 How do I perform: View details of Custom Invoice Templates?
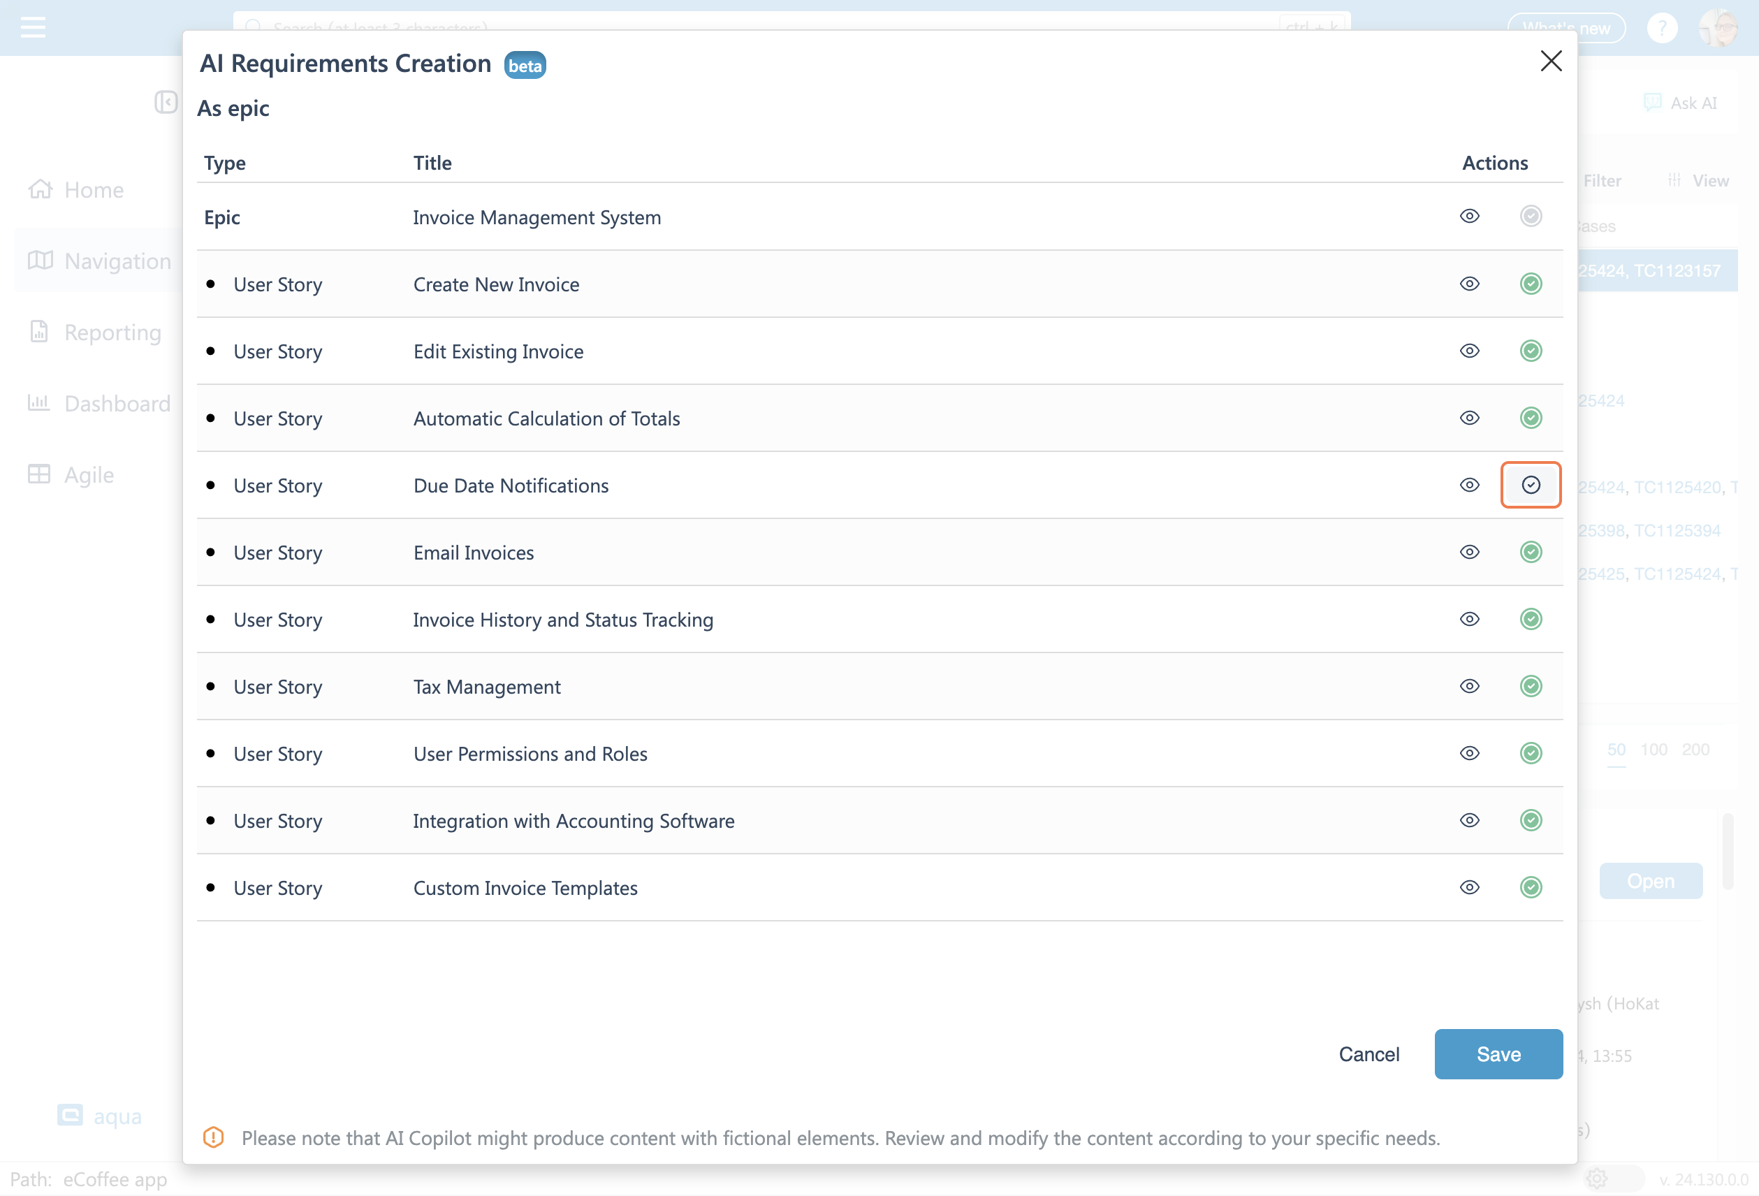click(x=1469, y=888)
